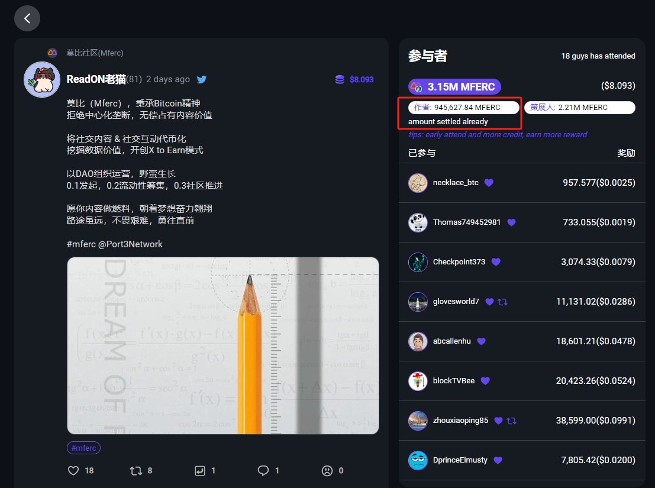The height and width of the screenshot is (488, 655).
Task: Open ReadON老猫's profile avatar
Action: 42,80
